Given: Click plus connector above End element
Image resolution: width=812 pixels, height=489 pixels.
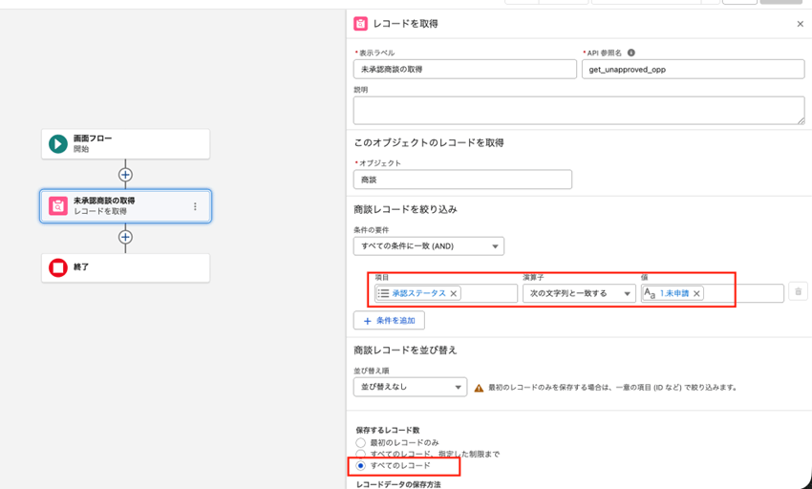Looking at the screenshot, I should pyautogui.click(x=125, y=237).
